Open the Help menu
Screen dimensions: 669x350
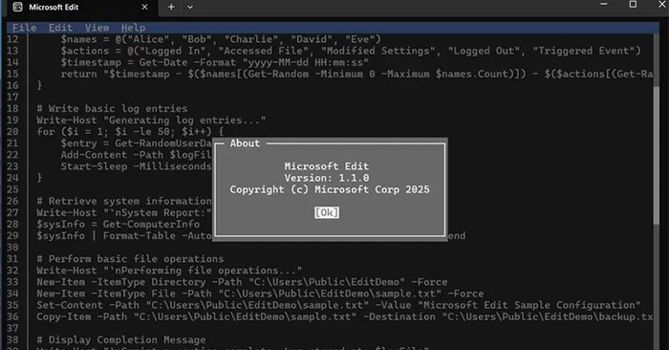(x=133, y=28)
